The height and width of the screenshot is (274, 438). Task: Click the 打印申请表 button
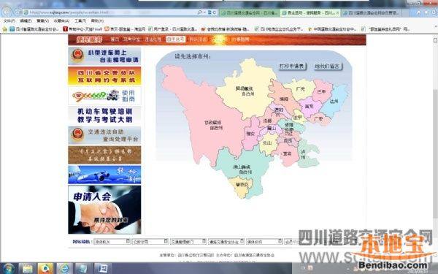(x=291, y=66)
